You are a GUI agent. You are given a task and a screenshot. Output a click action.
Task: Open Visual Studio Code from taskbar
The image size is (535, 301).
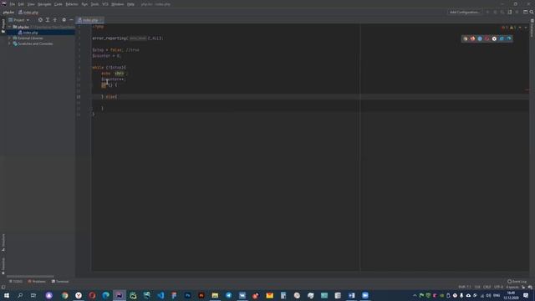(x=160, y=295)
